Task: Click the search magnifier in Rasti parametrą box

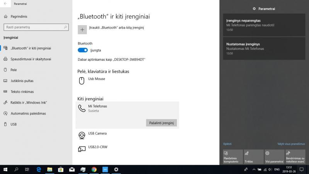Action: [x=65, y=27]
